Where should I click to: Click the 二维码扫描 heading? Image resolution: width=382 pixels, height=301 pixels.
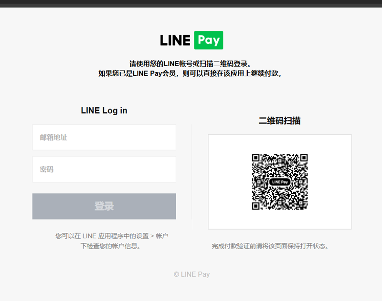click(279, 121)
